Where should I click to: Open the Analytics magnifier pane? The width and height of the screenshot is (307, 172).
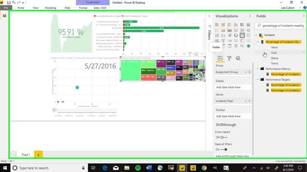tap(238, 58)
